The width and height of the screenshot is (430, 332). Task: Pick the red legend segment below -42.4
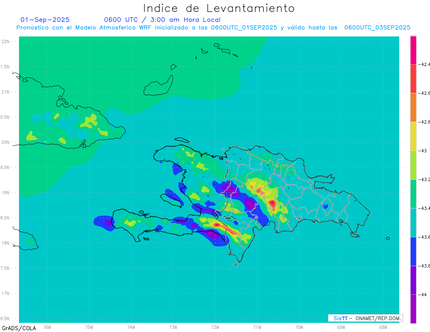point(413,79)
